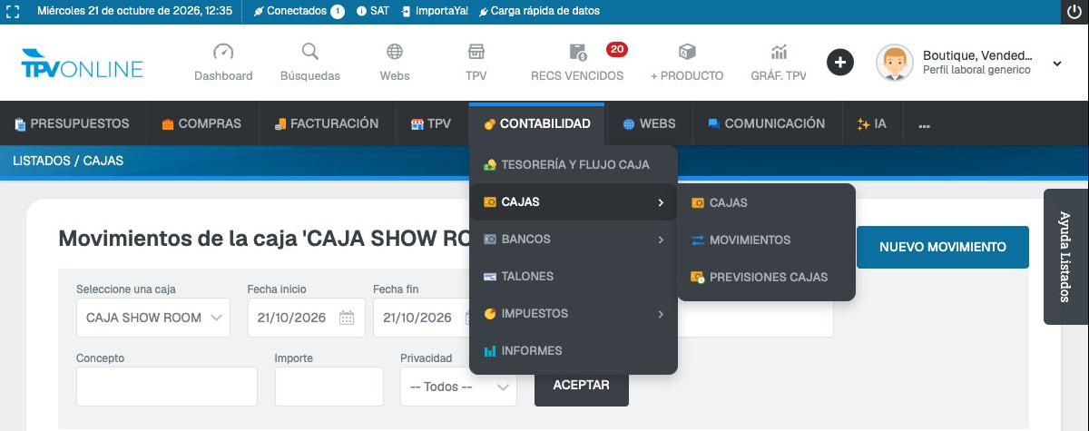This screenshot has width=1089, height=431.
Task: Open the TPV shop icon in header
Action: (476, 52)
